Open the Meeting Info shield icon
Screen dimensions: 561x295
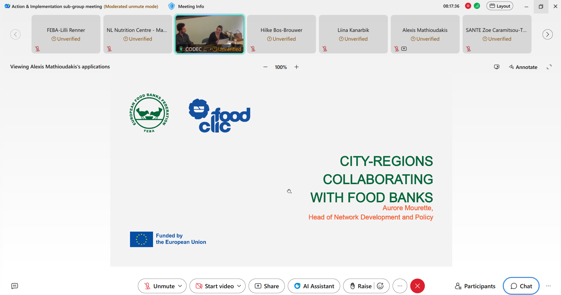coord(172,6)
